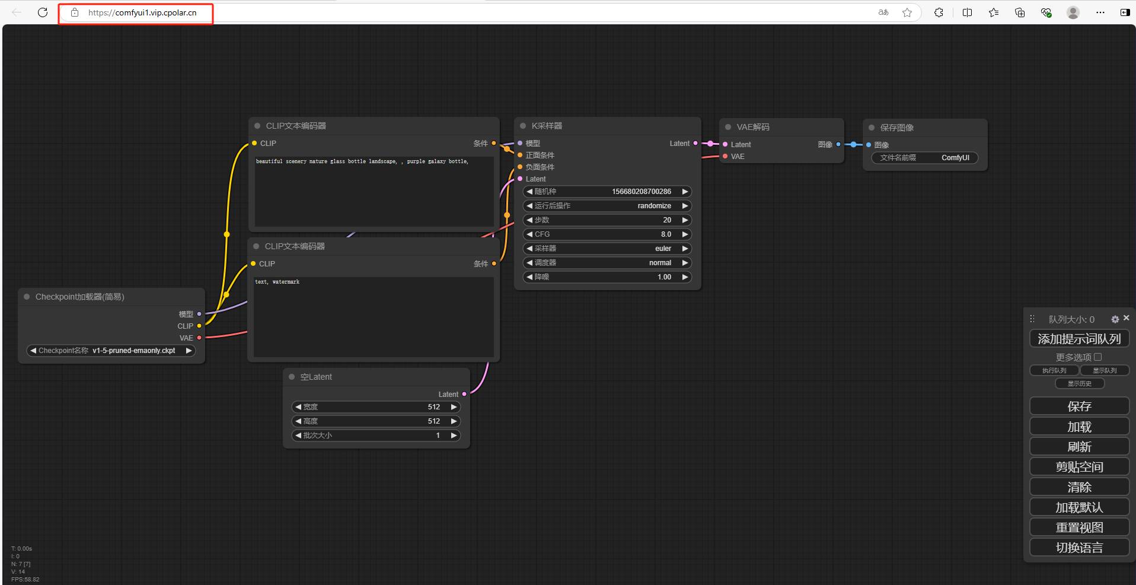The image size is (1136, 585).
Task: Open the favorites list icon
Action: pos(994,12)
